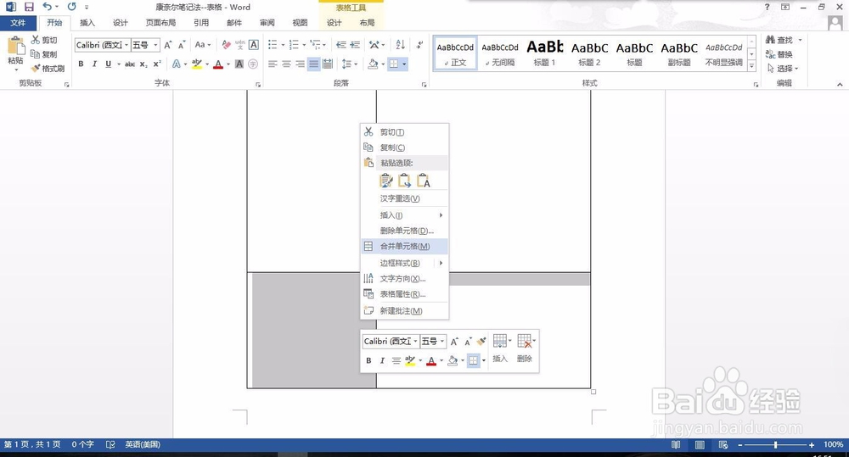This screenshot has width=849, height=457.
Task: Click the Cut scissors icon in ribbon
Action: 35,40
